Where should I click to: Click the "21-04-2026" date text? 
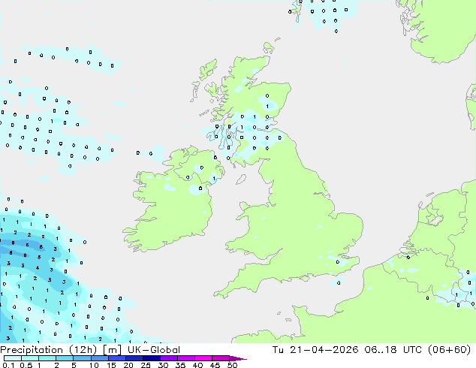point(324,350)
